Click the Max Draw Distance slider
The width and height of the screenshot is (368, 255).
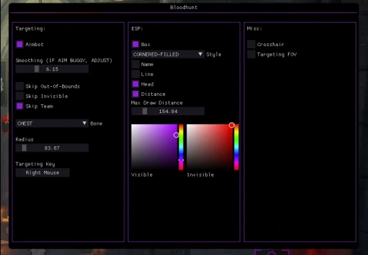click(x=168, y=112)
